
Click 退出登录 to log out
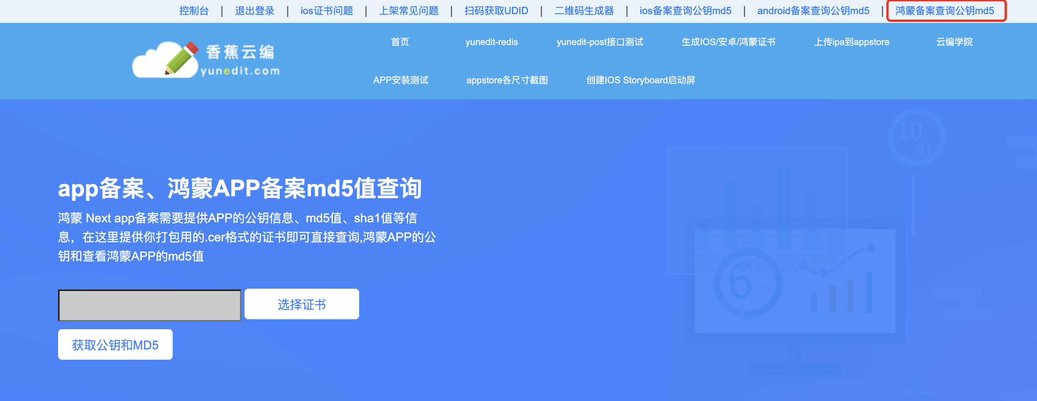[254, 11]
